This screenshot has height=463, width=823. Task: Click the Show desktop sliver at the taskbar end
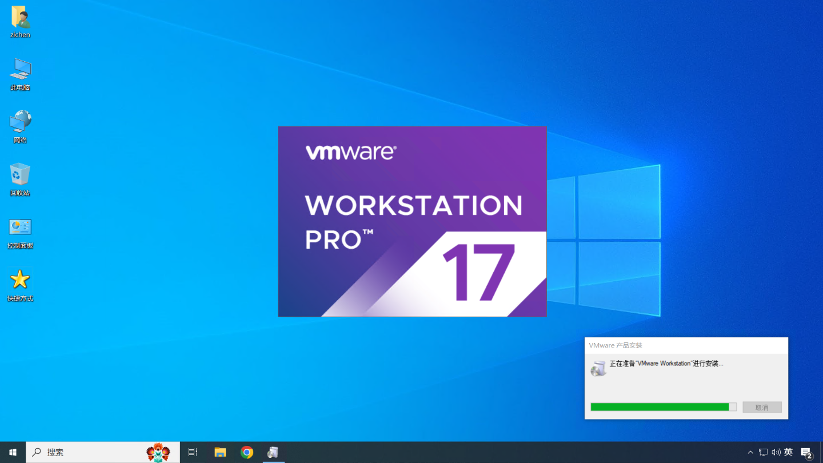click(x=821, y=452)
